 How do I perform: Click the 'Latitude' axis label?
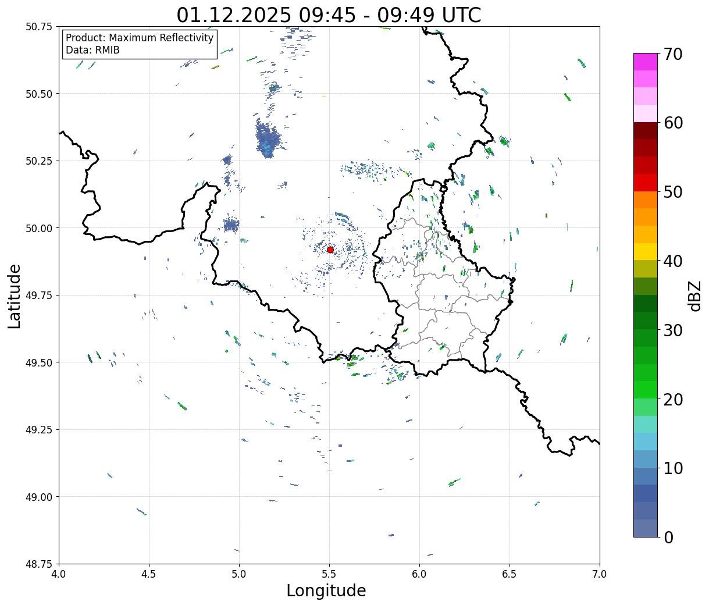15,296
